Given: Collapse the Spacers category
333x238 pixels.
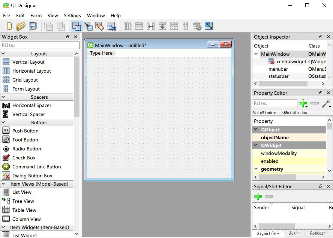Looking at the screenshot, I should pos(3,97).
